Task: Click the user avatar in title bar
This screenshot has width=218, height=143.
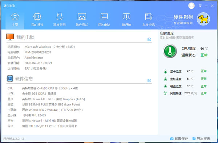Action: (x=191, y=6)
